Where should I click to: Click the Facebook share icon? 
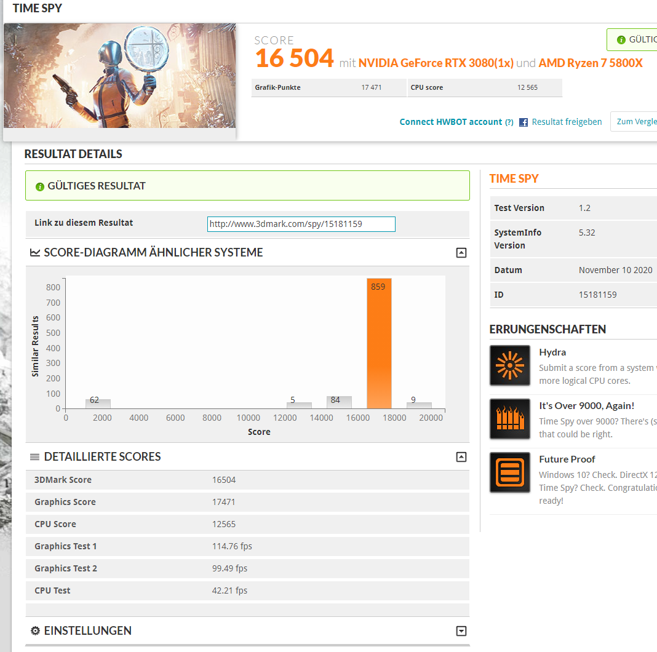click(x=523, y=122)
